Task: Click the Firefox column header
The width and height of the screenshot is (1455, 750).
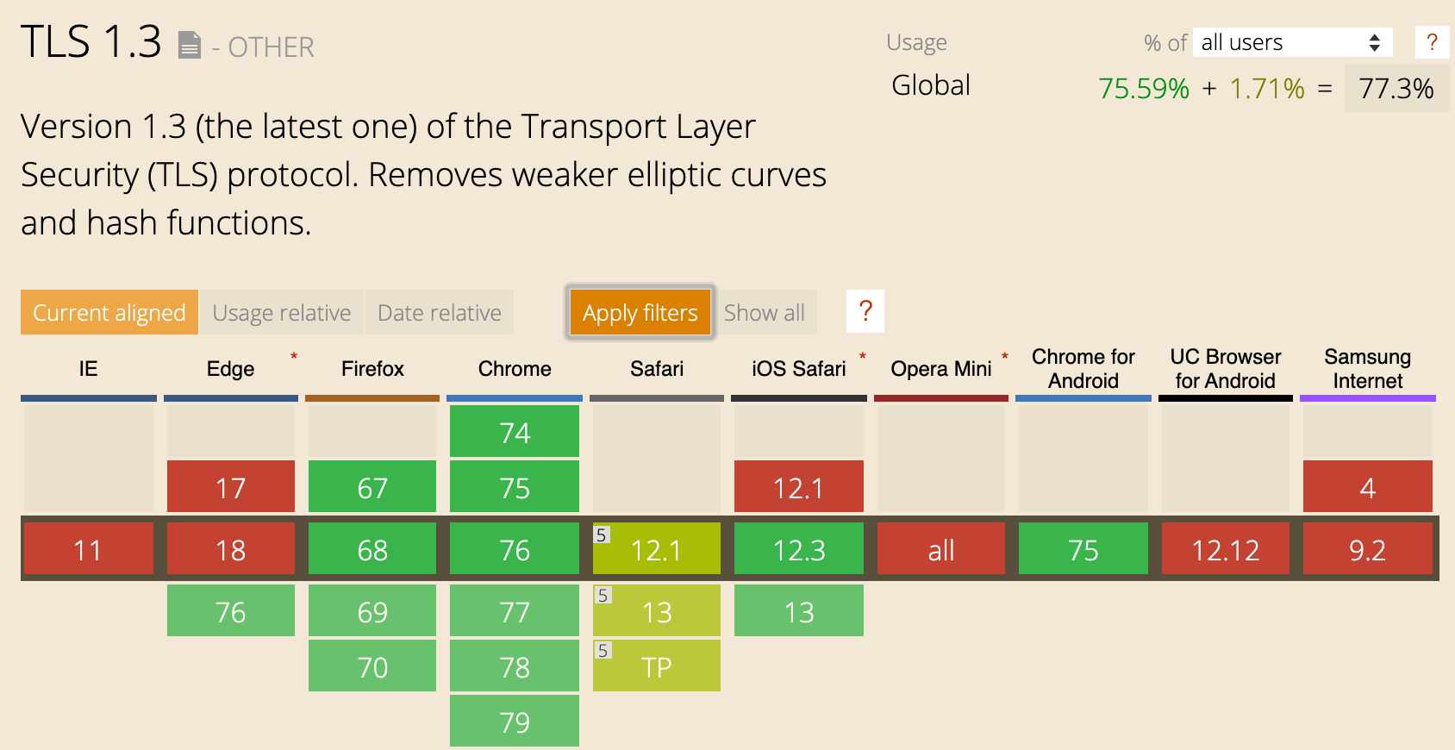Action: click(x=372, y=369)
